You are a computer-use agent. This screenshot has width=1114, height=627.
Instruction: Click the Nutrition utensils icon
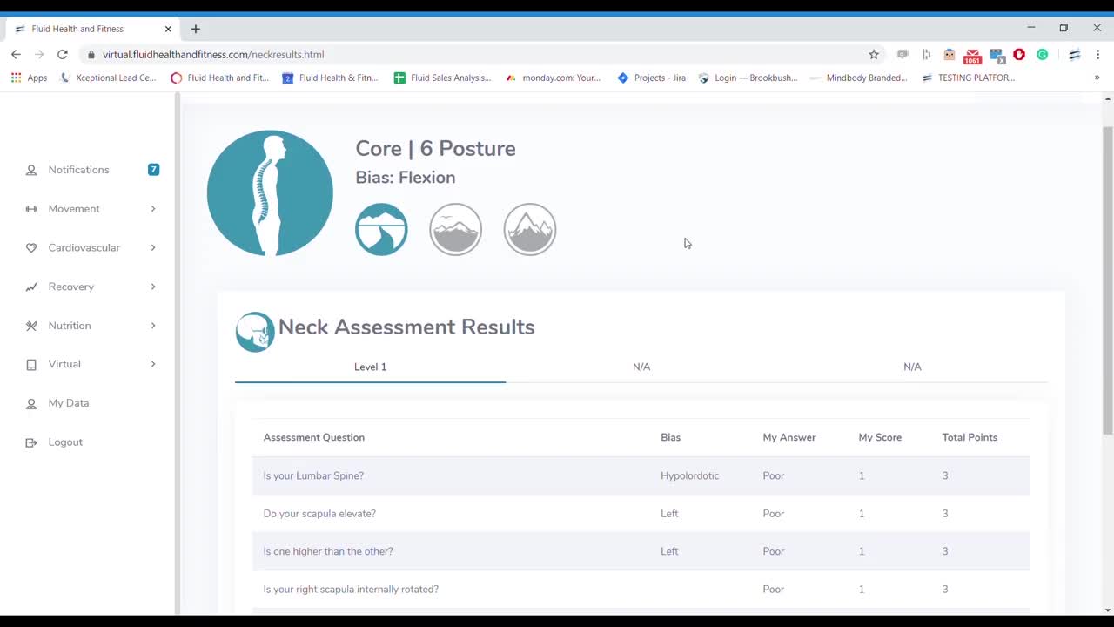coord(31,326)
